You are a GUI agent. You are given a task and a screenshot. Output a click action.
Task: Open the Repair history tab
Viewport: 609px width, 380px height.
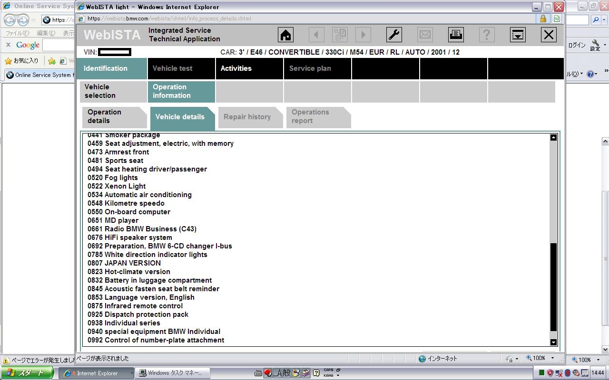[x=250, y=117]
